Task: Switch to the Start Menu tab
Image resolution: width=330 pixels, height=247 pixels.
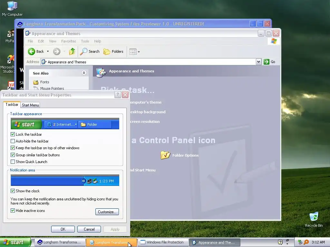Action: 30,105
